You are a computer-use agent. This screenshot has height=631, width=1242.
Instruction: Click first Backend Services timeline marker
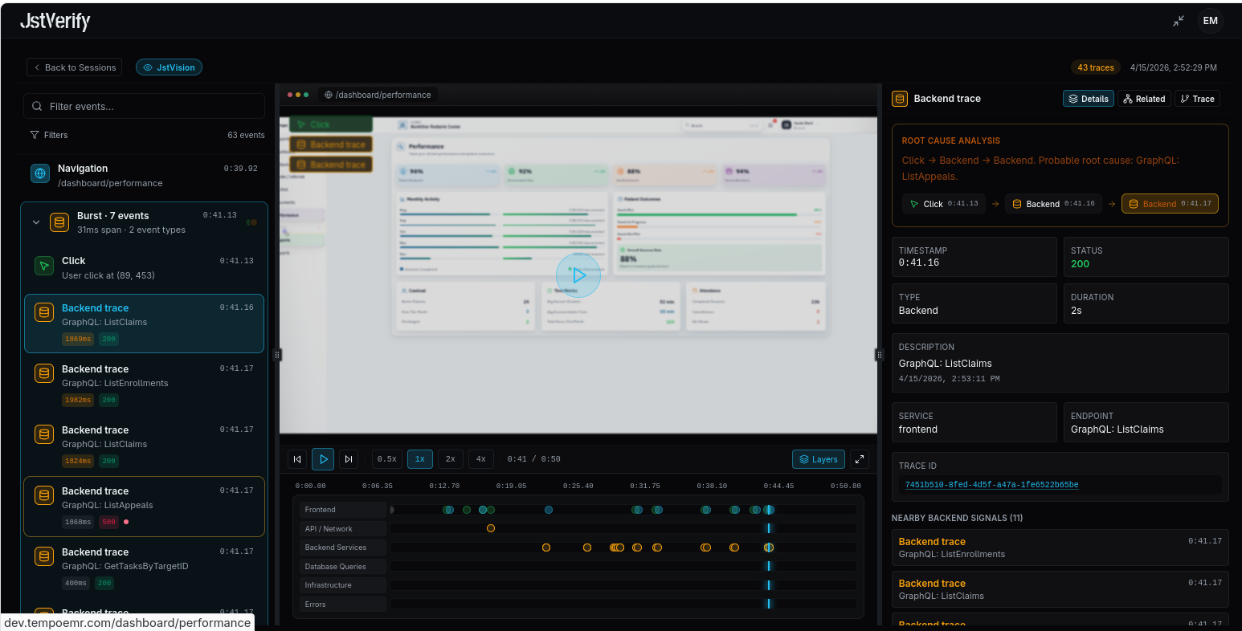tap(546, 548)
